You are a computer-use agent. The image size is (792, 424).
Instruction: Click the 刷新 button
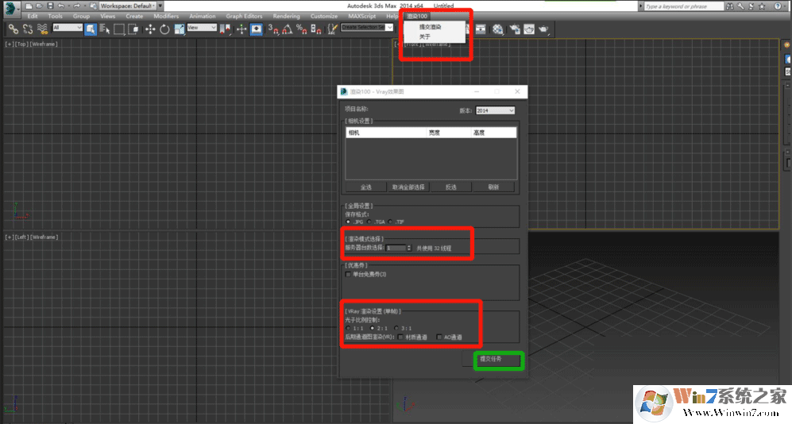tap(493, 187)
